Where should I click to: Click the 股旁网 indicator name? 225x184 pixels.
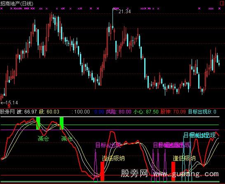[x=7, y=111]
